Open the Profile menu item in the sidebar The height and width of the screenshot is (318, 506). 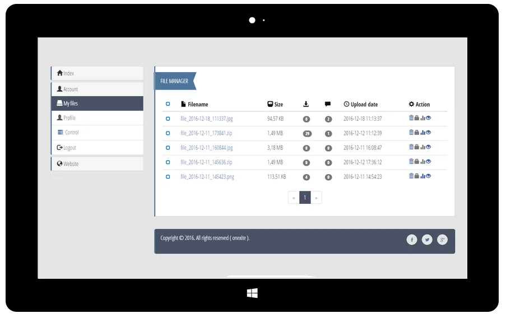pyautogui.click(x=98, y=118)
